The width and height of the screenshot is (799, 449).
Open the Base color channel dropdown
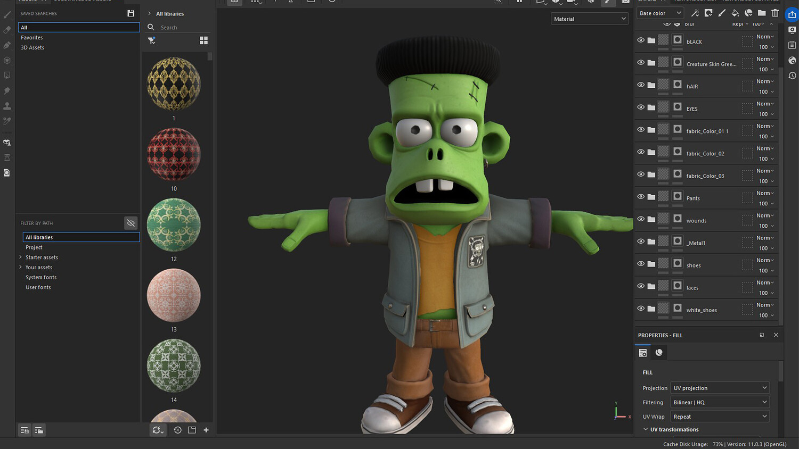[661, 13]
